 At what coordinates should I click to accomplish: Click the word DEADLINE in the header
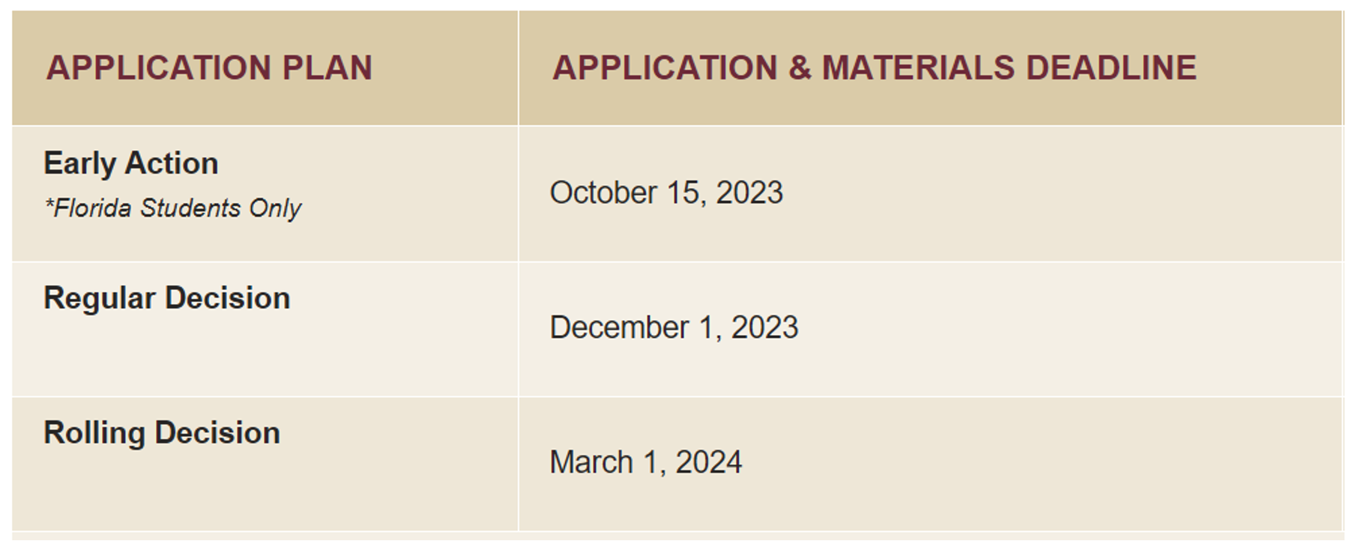[1111, 68]
